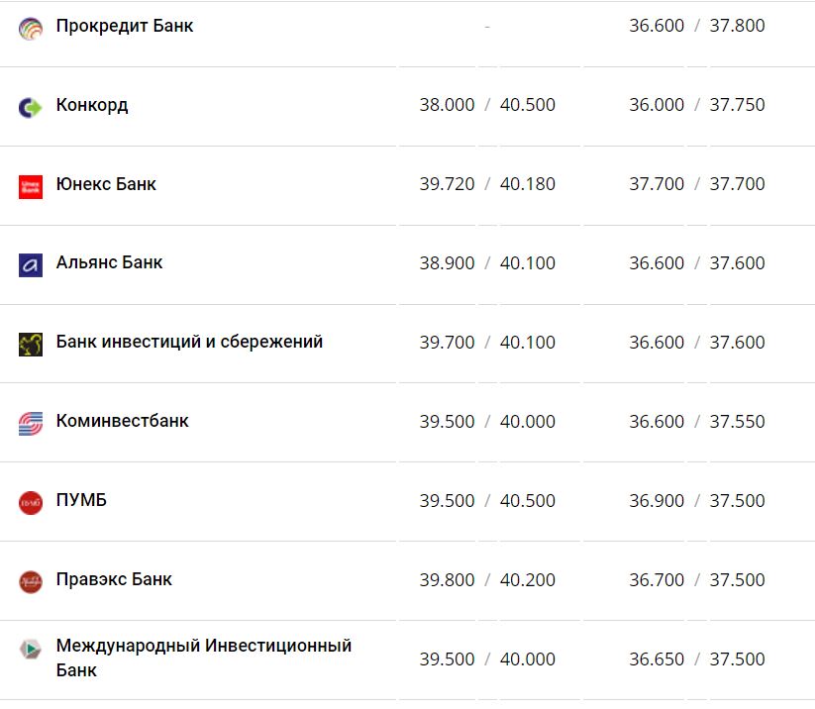815x709 pixels.
Task: Open the Альянс Банк page
Action: click(x=112, y=263)
